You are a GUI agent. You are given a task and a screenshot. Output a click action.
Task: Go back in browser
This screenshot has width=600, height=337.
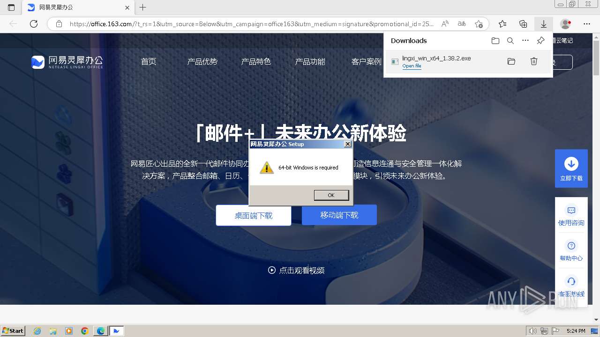[x=13, y=24]
